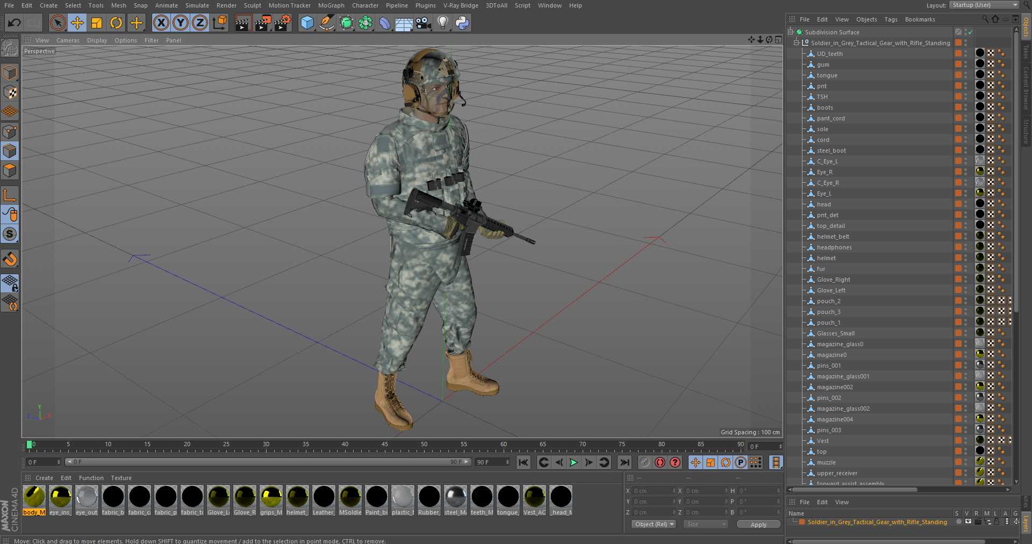
Task: Open the Layout dropdown Startup (User)
Action: [x=984, y=5]
